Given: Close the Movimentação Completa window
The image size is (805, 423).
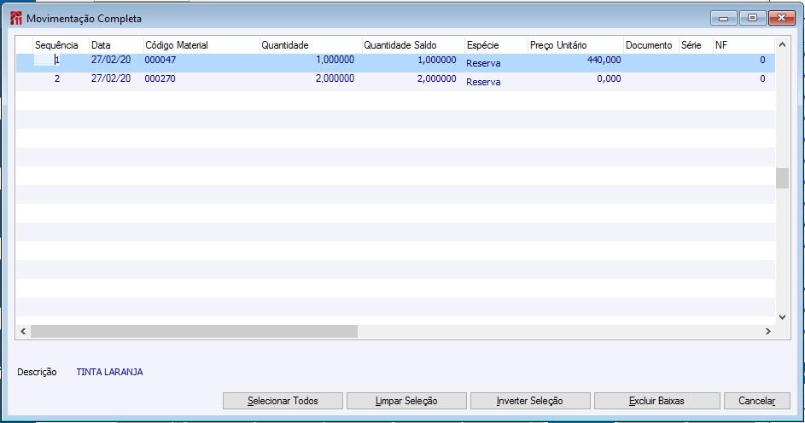Looking at the screenshot, I should pos(781,18).
